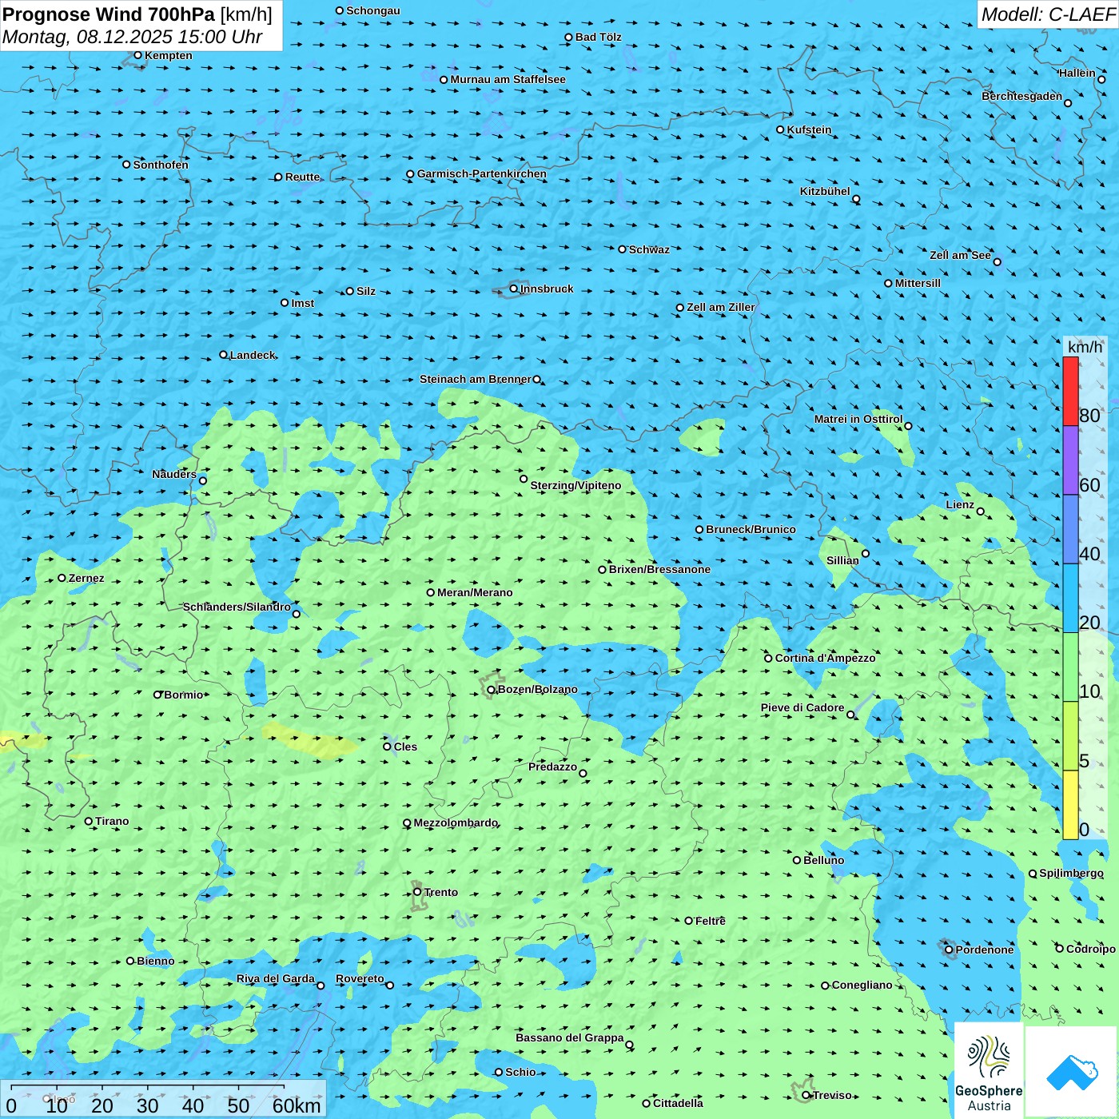Click the 'Steinach am Brenner' label
The height and width of the screenshot is (1119, 1119).
[475, 379]
